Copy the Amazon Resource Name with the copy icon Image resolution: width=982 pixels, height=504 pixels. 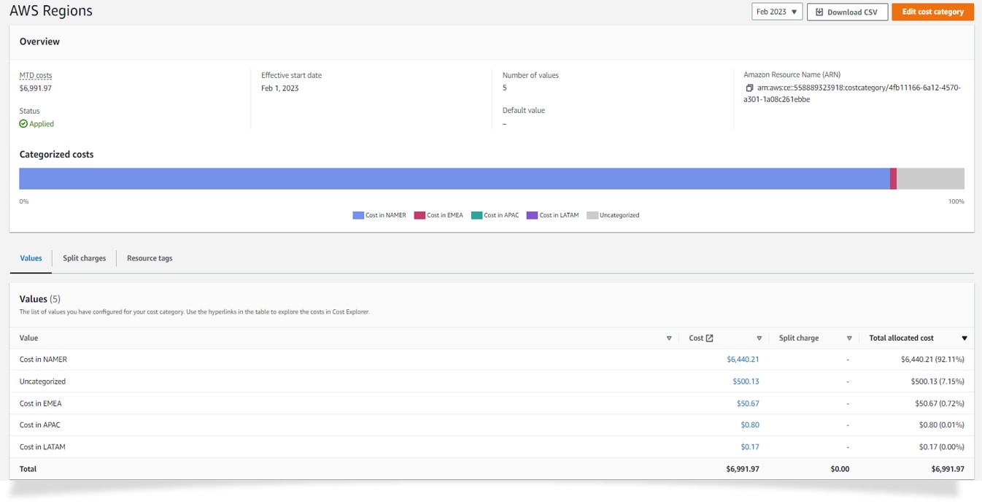click(x=749, y=88)
